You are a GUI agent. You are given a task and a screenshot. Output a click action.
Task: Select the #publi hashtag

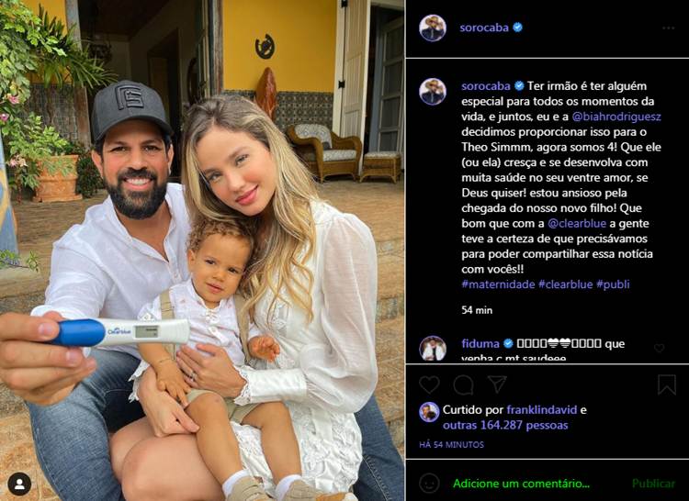tap(613, 284)
